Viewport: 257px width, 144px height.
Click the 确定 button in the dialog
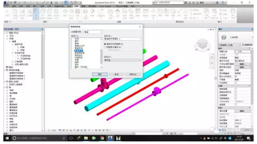tap(100, 74)
